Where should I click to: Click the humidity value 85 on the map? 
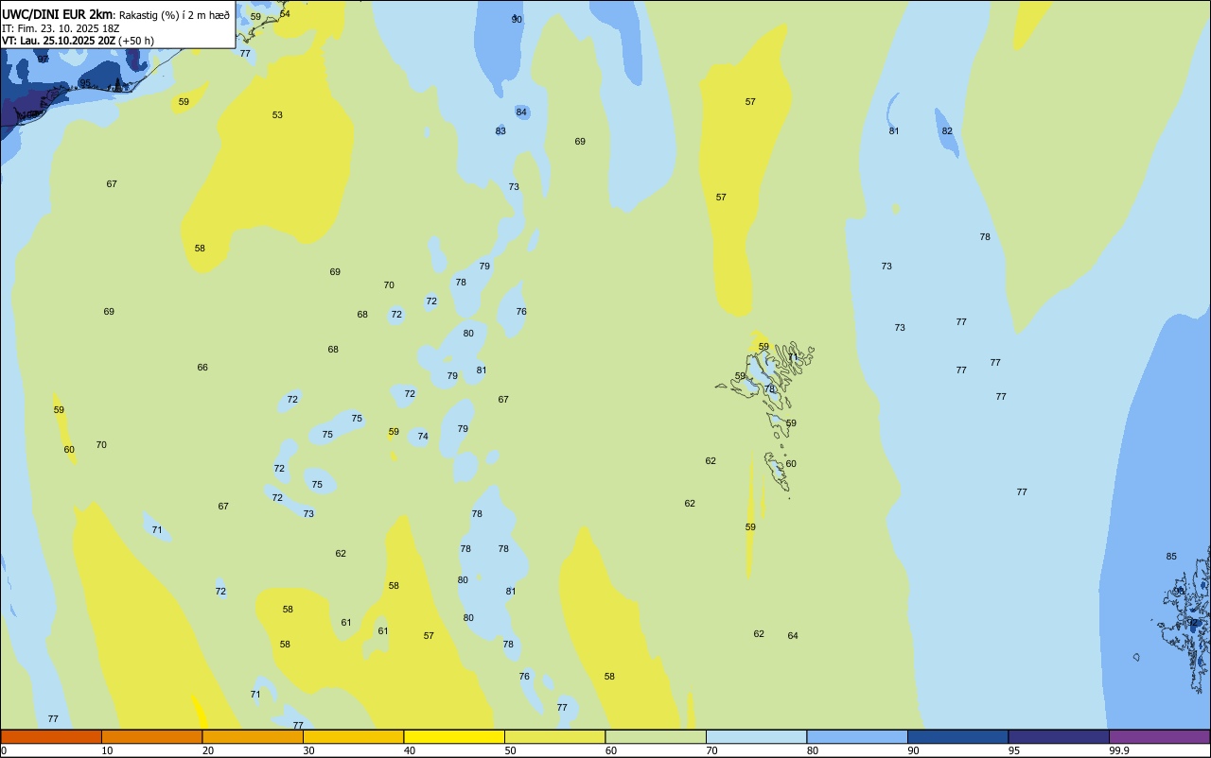pyautogui.click(x=1171, y=557)
